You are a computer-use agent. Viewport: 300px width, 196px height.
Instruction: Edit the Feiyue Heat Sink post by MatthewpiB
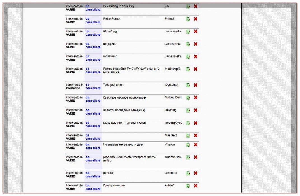pyautogui.click(x=188, y=69)
